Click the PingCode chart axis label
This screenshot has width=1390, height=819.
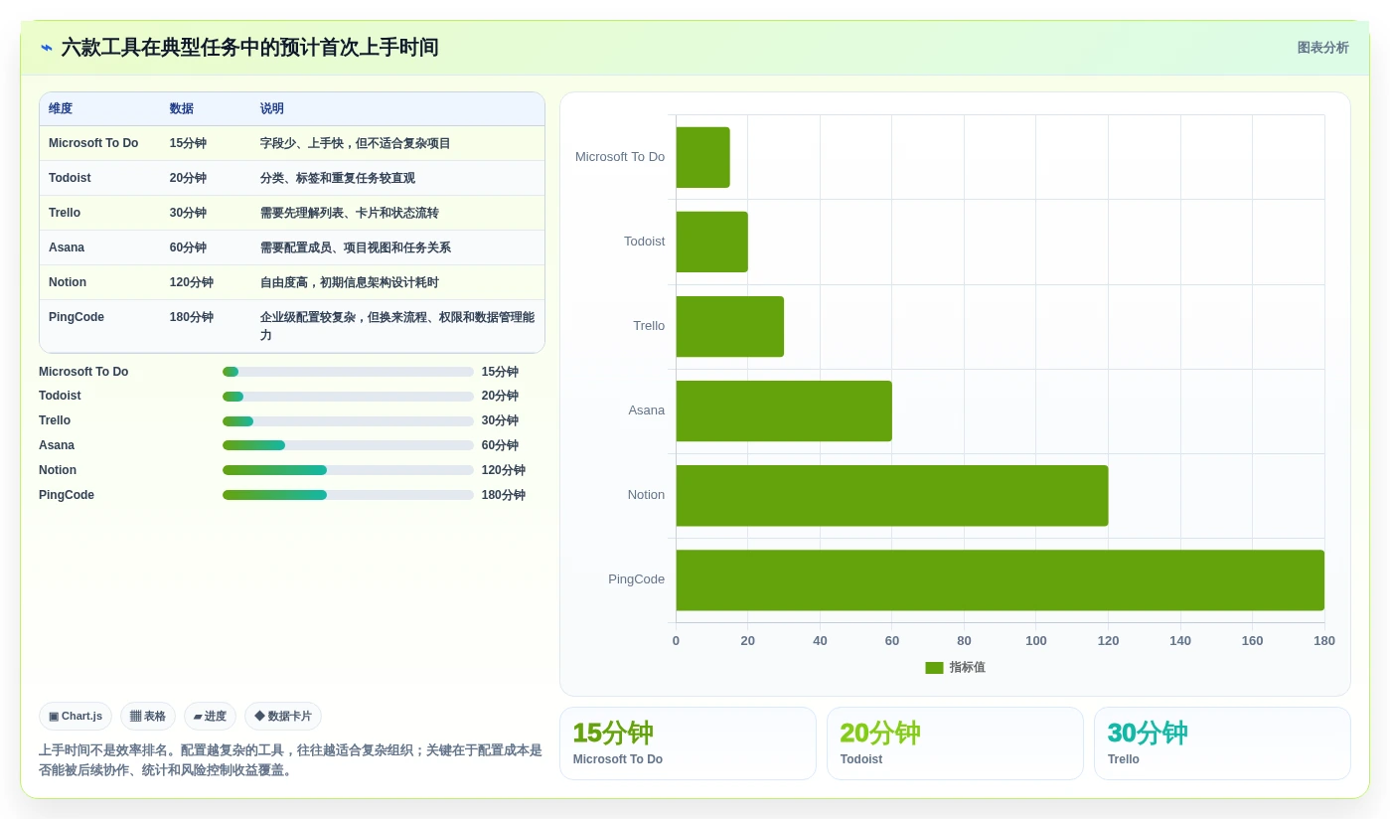[x=636, y=579]
